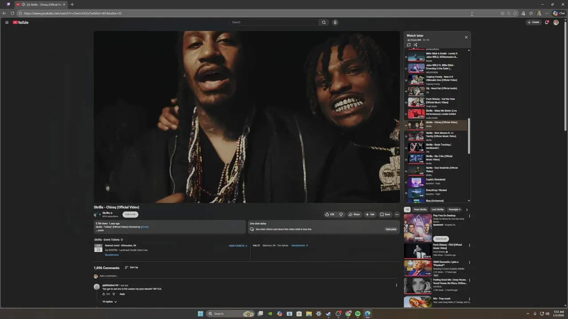The height and width of the screenshot is (319, 568).
Task: Open the YouTube hamburger guide menu
Action: 7,22
